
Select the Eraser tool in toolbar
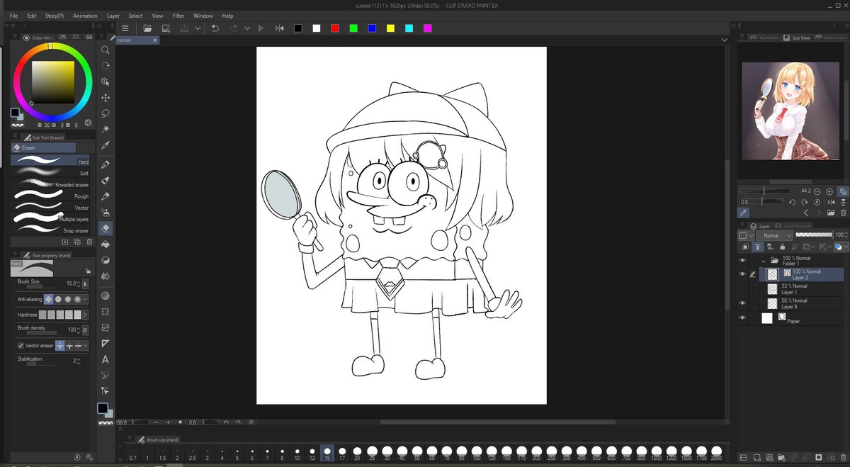point(106,228)
